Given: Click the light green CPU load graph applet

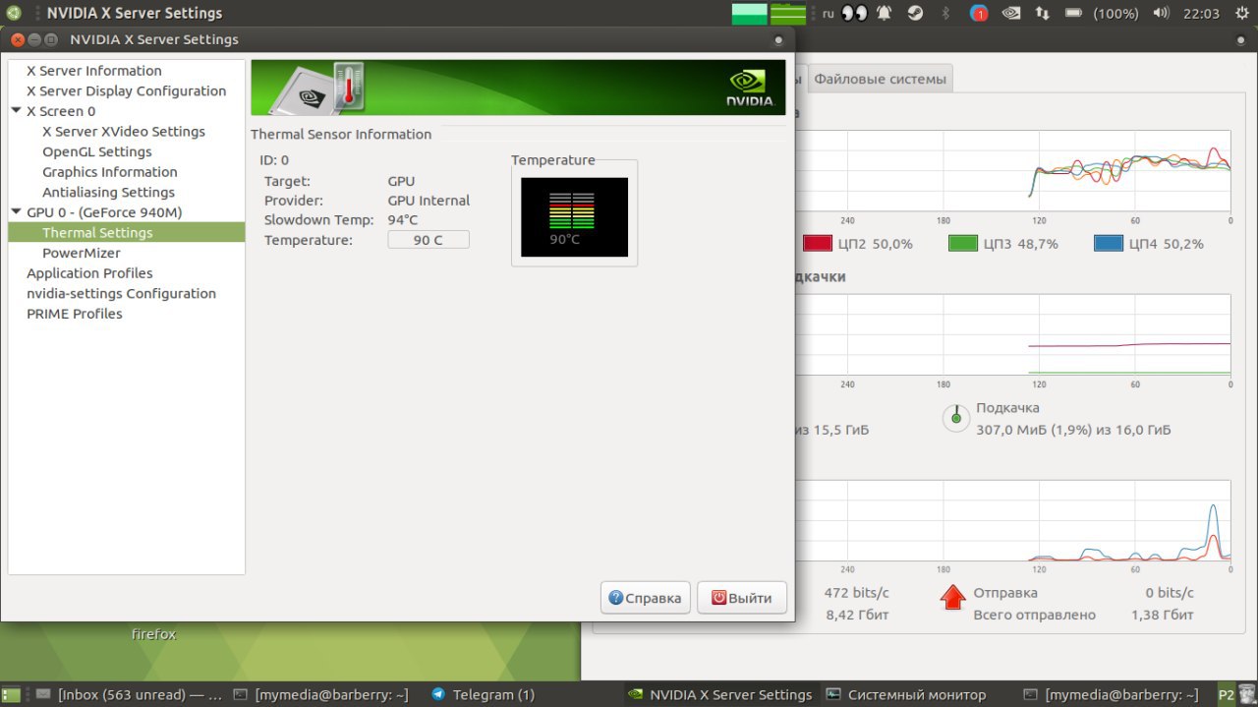Looking at the screenshot, I should [x=749, y=14].
